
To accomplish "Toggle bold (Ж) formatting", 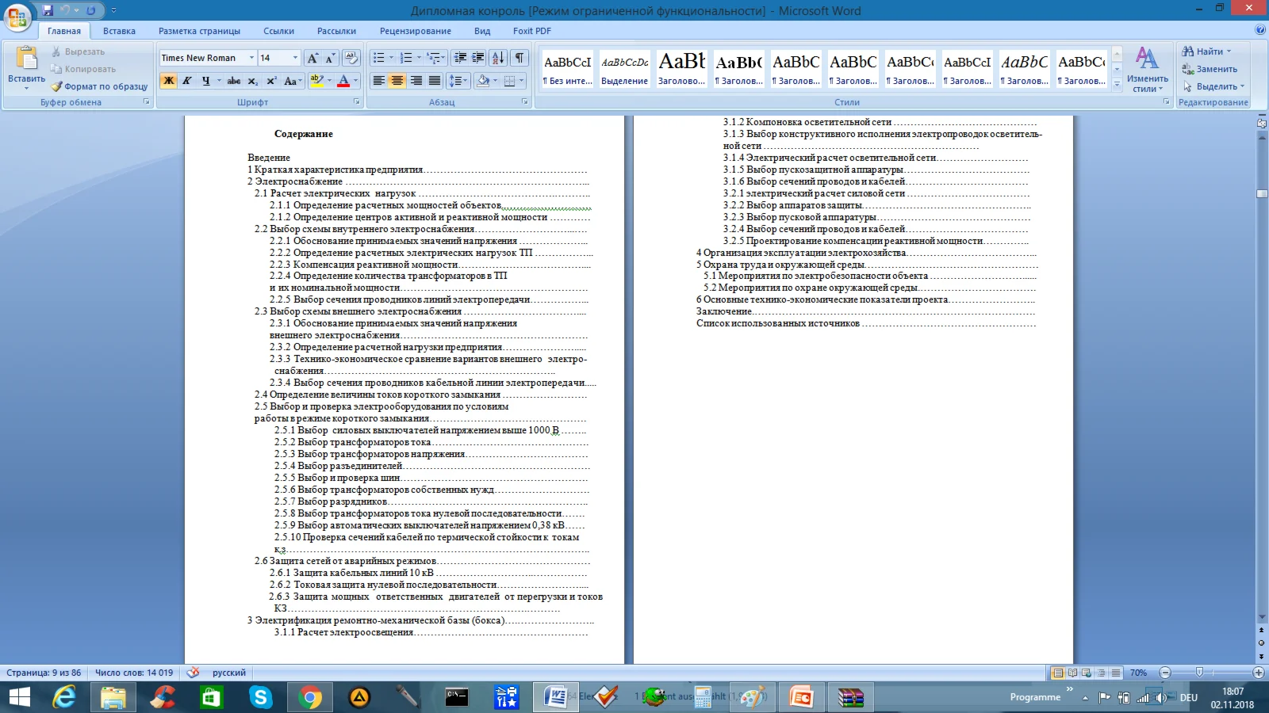I will tap(168, 81).
